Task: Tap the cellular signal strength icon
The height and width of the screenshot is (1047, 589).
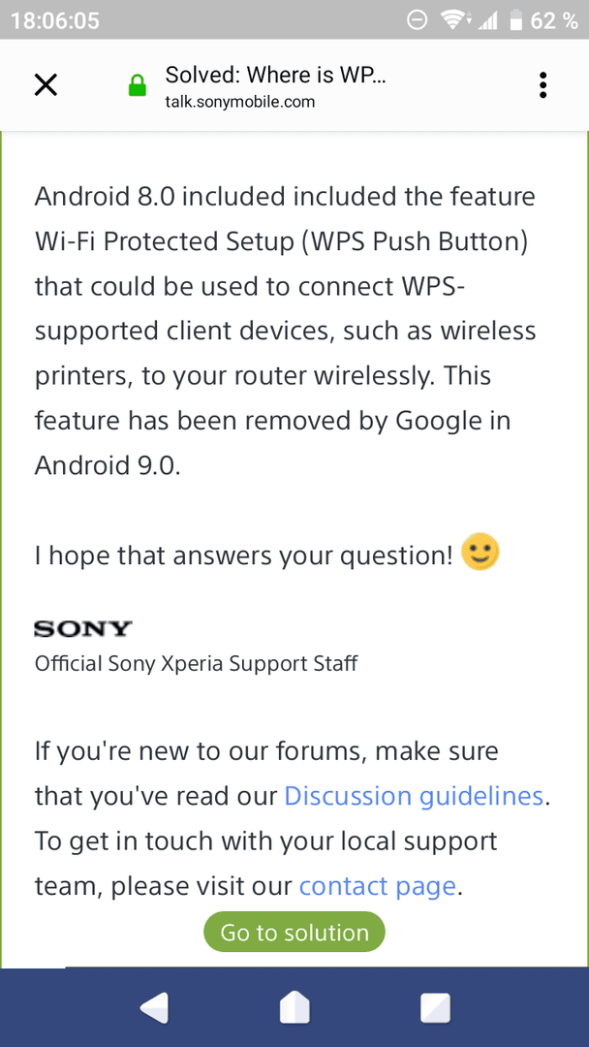Action: (487, 20)
